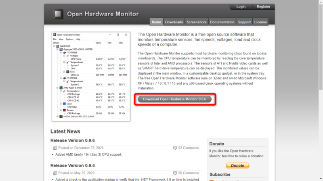Image resolution: width=323 pixels, height=181 pixels.
Task: Click the scrollbar up arrow
Action: tap(321, 2)
